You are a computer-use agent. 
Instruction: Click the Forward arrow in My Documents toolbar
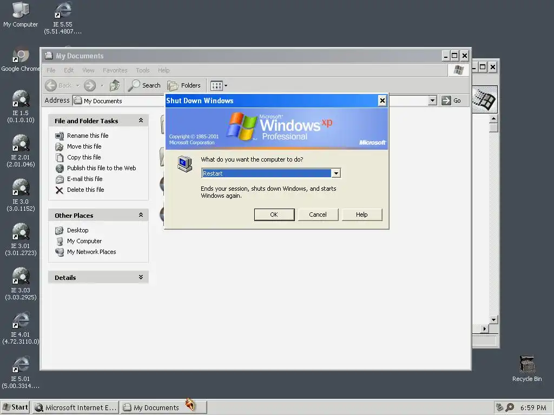tap(90, 85)
